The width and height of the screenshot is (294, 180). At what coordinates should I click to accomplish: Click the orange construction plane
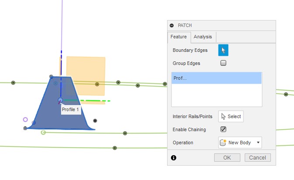[x=94, y=70]
